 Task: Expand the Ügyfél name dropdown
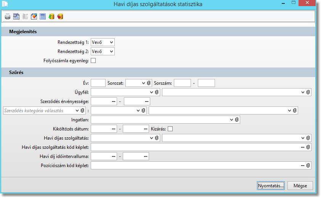(303, 92)
